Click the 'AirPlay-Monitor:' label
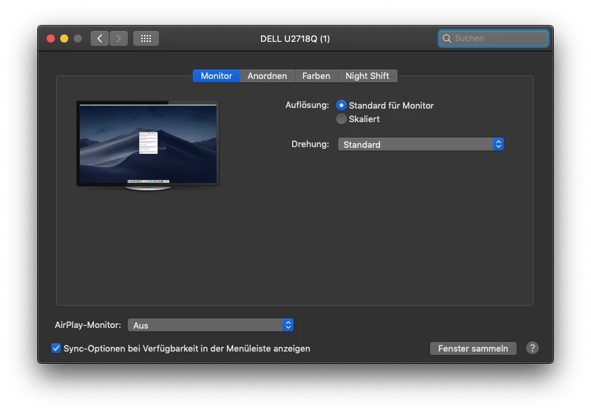 88,325
